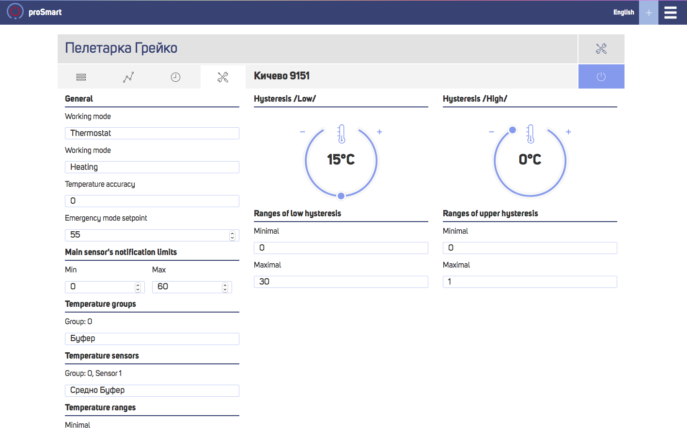Expand the Heating working mode dropdown
Screen dimensions: 687x435
point(152,167)
